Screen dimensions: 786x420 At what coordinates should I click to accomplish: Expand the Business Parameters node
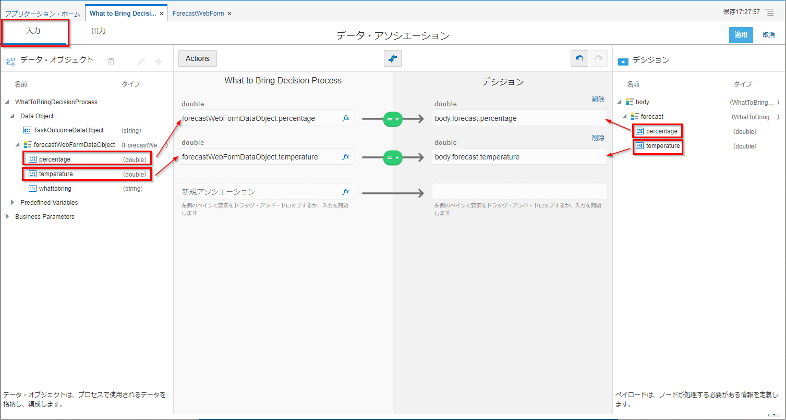pos(7,216)
